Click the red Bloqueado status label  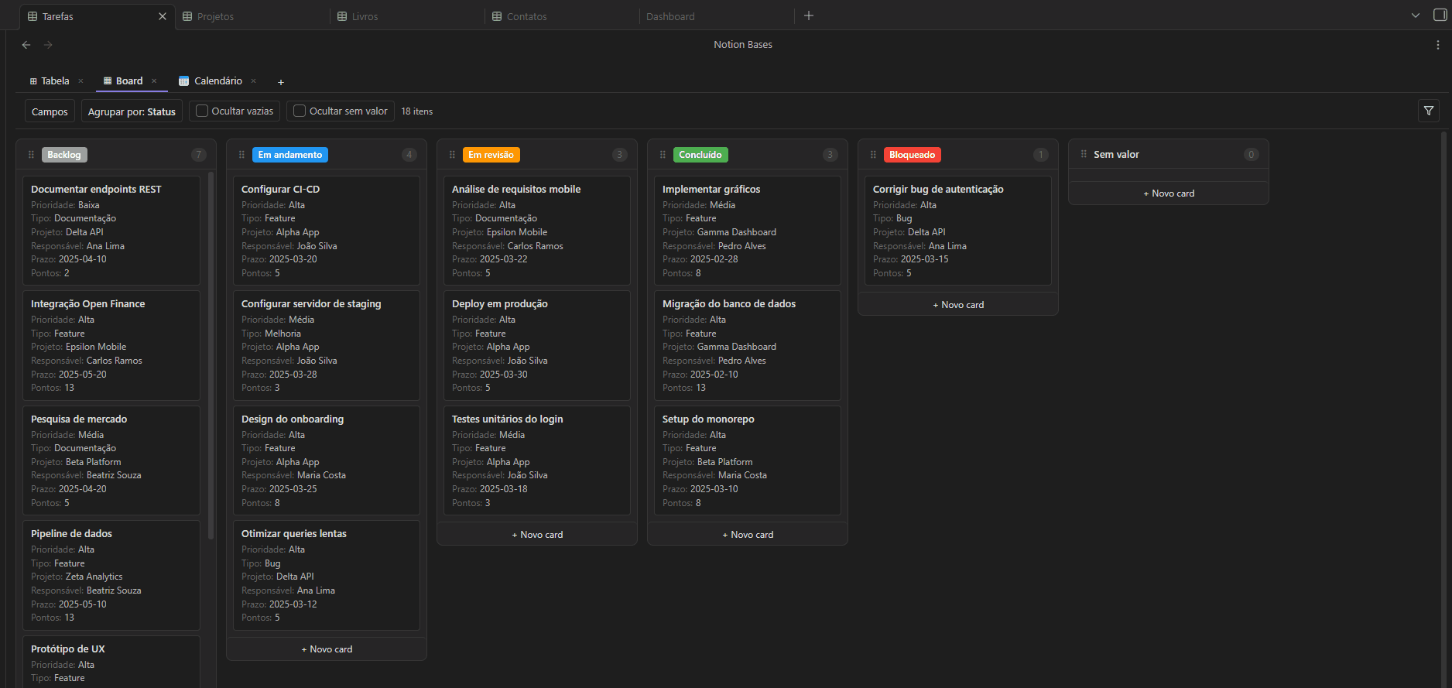coord(912,155)
